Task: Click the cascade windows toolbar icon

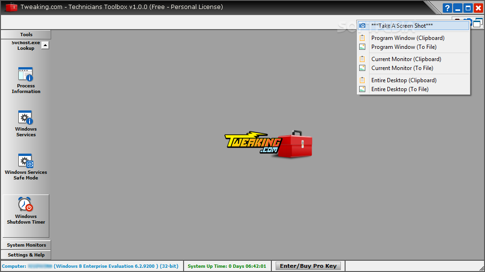Action: tap(478, 23)
